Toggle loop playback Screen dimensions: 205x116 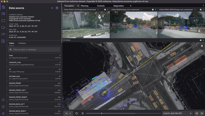point(76,113)
